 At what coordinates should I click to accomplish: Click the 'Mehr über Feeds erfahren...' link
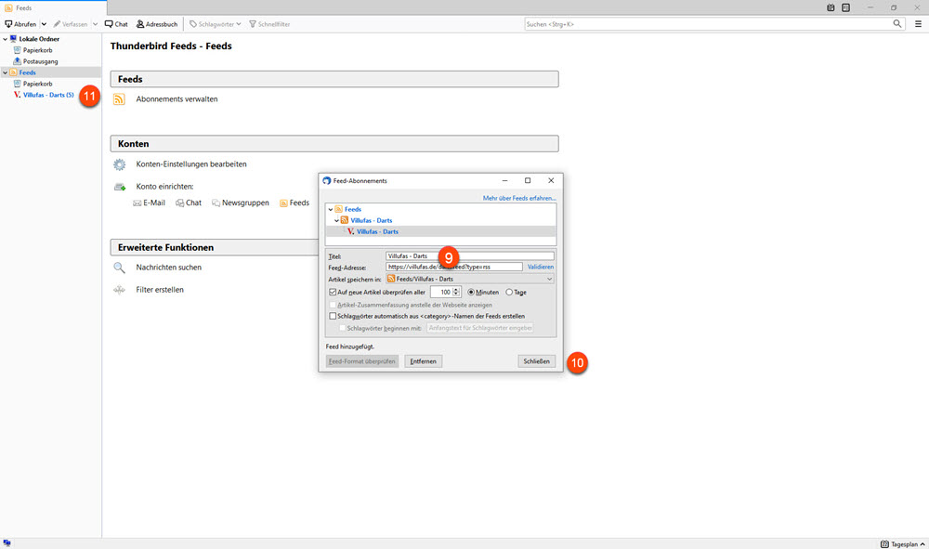click(519, 198)
